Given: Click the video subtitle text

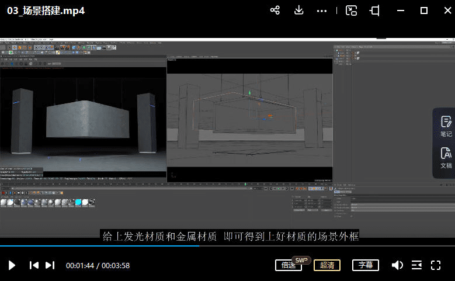Looking at the screenshot, I should tap(230, 237).
